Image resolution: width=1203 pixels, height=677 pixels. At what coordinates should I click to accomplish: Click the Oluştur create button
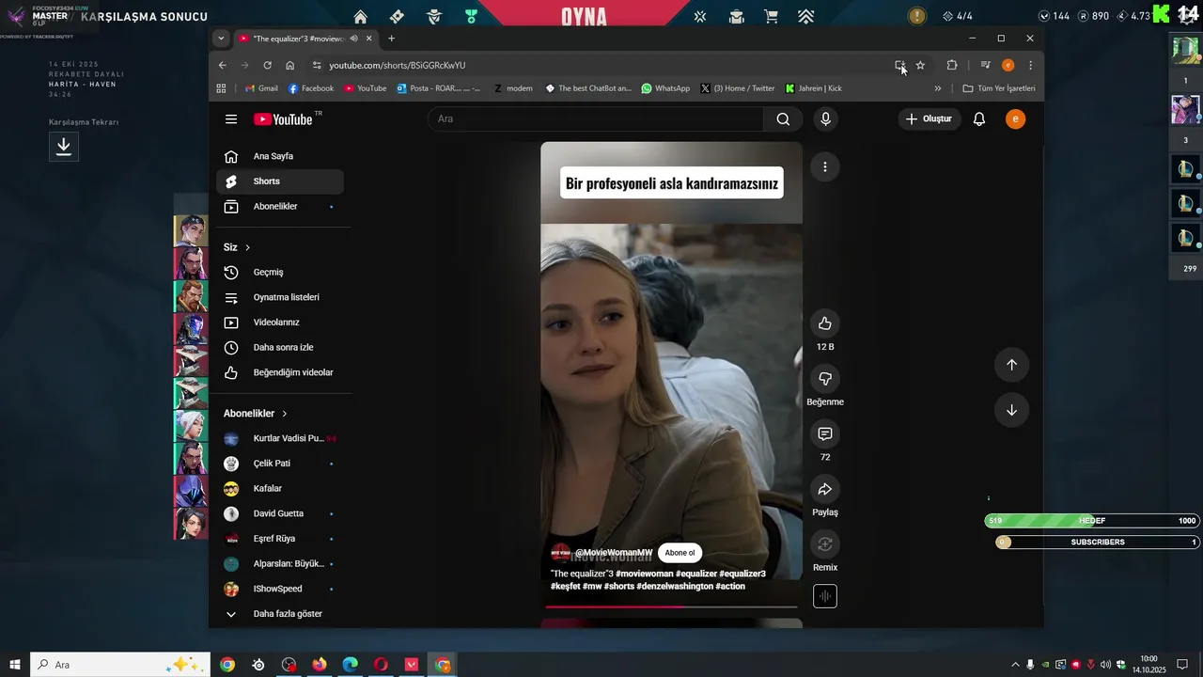(929, 119)
